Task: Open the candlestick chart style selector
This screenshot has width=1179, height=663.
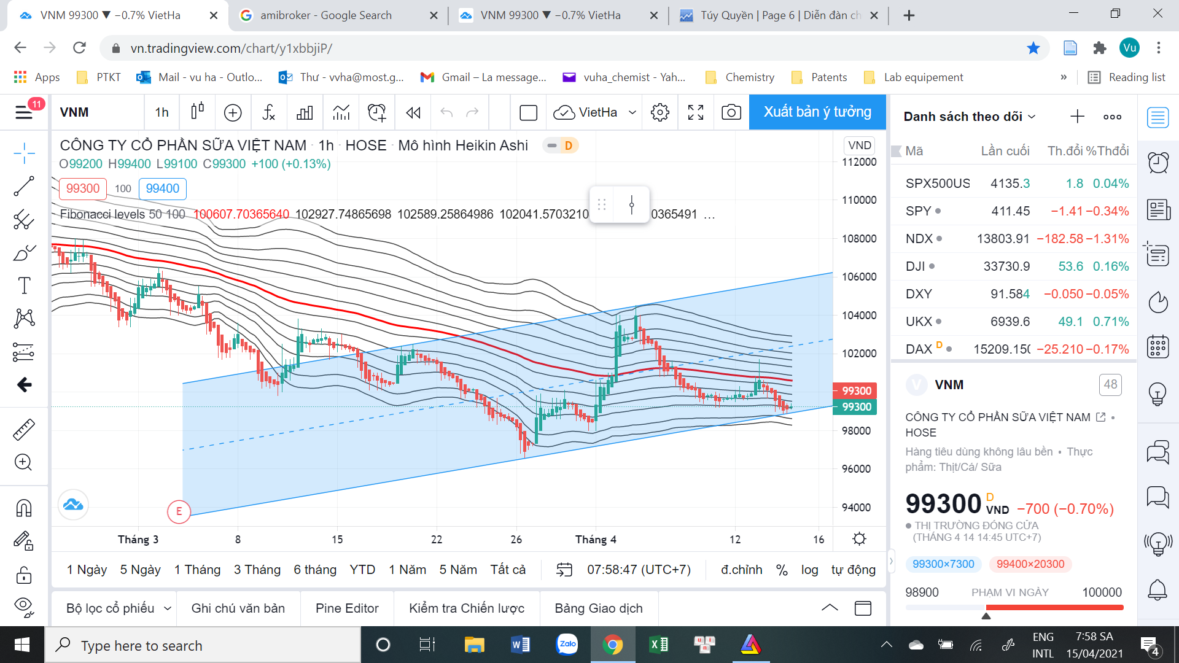Action: click(197, 112)
